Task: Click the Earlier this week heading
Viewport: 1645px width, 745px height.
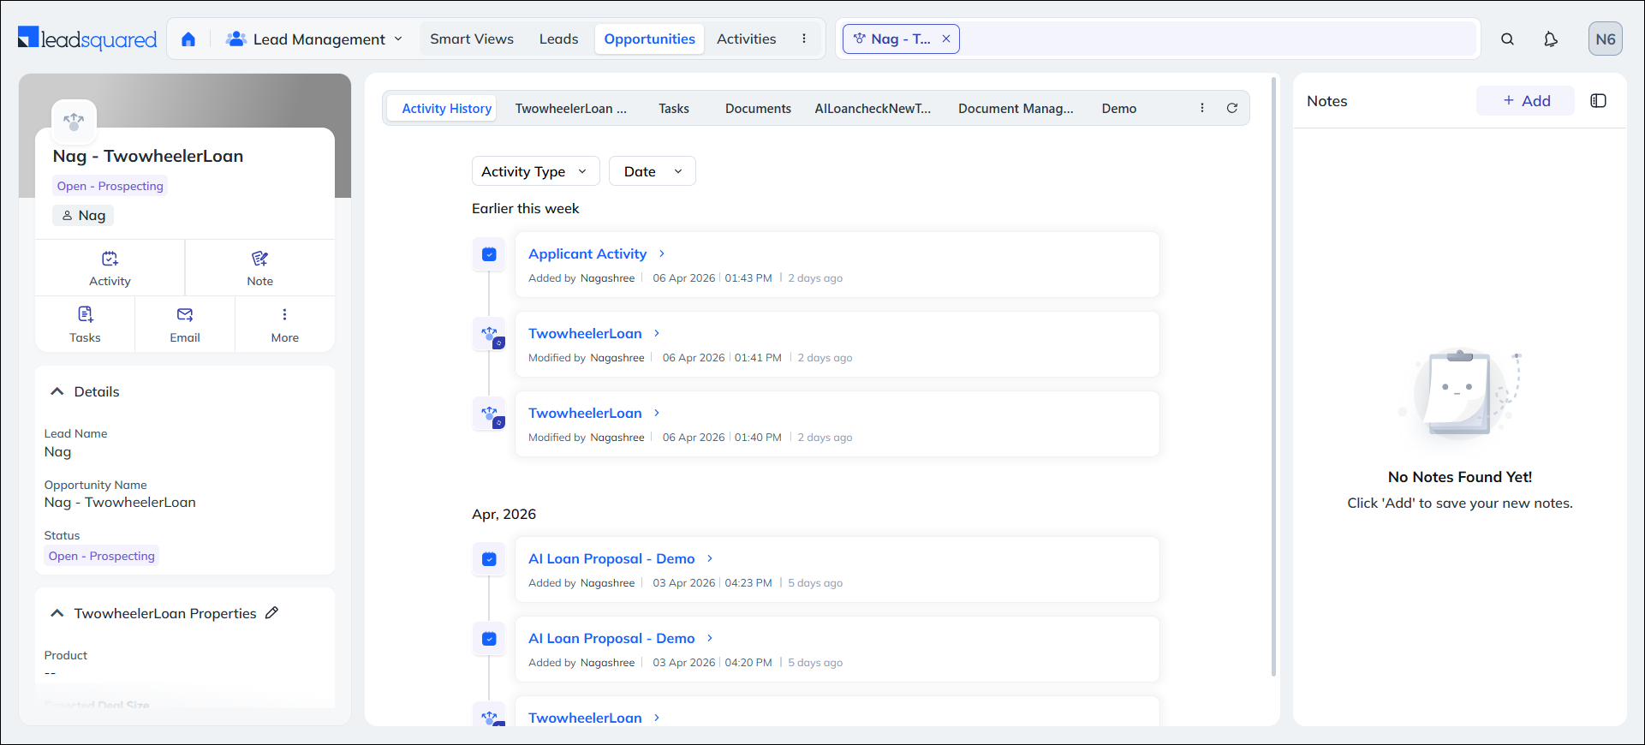Action: (525, 209)
